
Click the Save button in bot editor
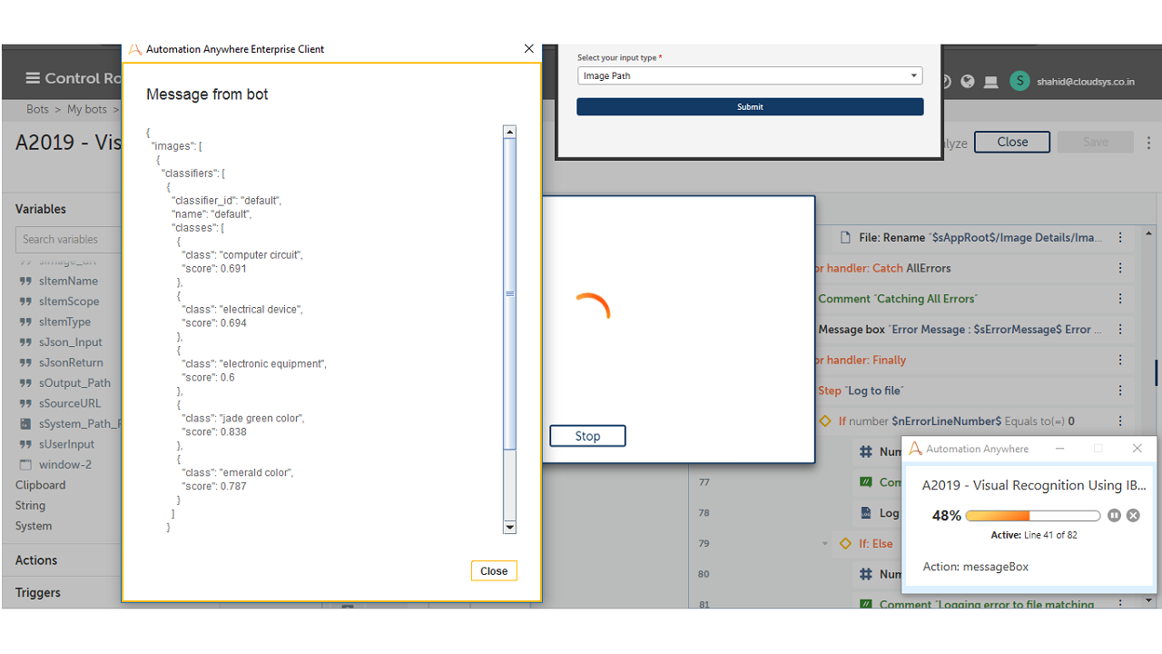[1096, 142]
